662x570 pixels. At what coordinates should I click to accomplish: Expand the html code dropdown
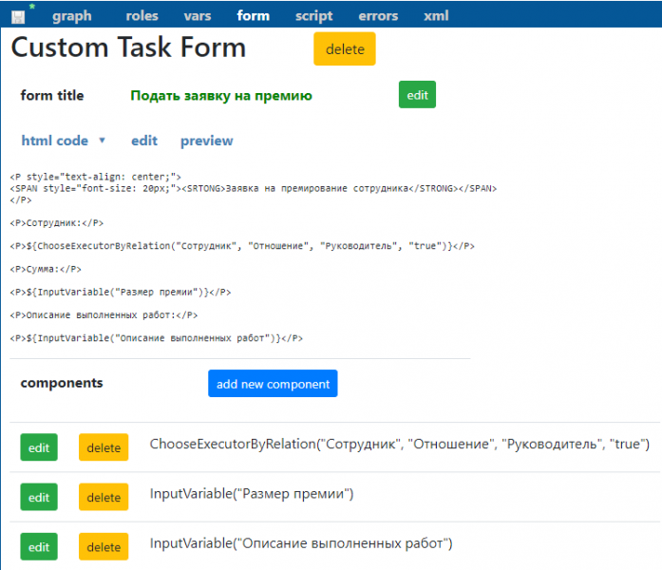tap(64, 141)
